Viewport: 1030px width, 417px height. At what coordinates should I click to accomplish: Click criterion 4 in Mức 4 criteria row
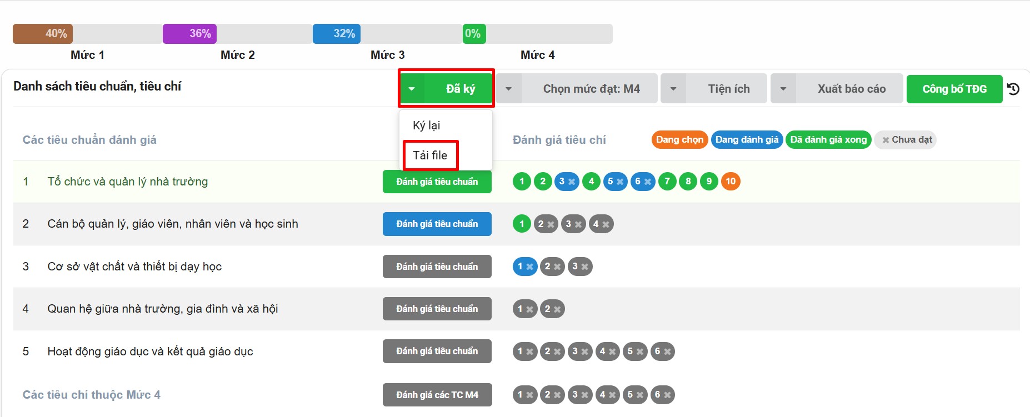point(607,395)
